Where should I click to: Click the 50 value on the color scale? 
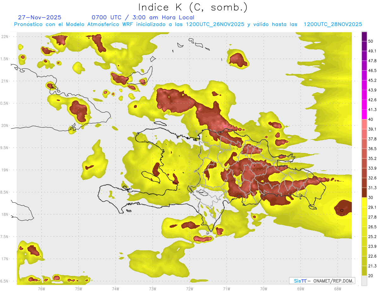[x=371, y=41]
